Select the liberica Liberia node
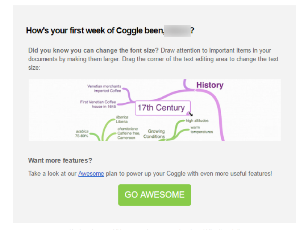308x231 pixels. 122,119
